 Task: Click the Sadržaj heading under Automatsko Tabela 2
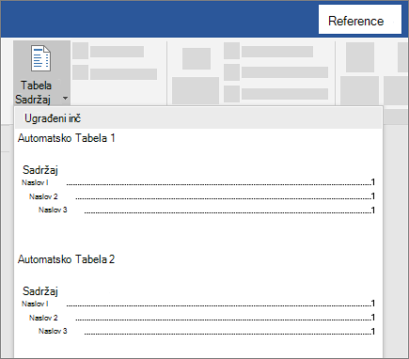[x=40, y=291]
